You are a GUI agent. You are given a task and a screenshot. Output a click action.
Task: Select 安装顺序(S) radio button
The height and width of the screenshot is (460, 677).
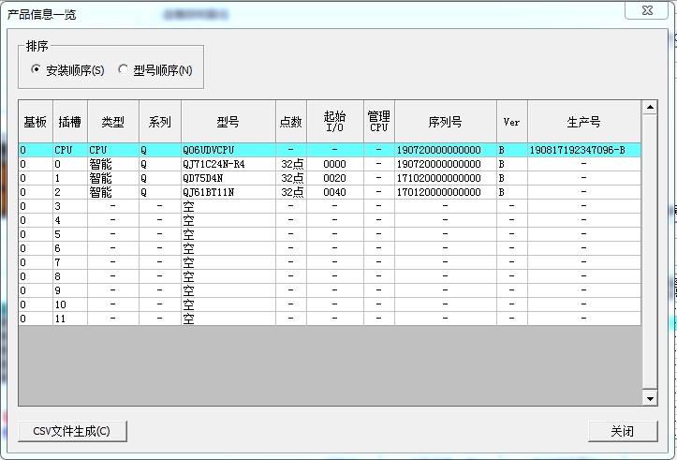tap(37, 69)
